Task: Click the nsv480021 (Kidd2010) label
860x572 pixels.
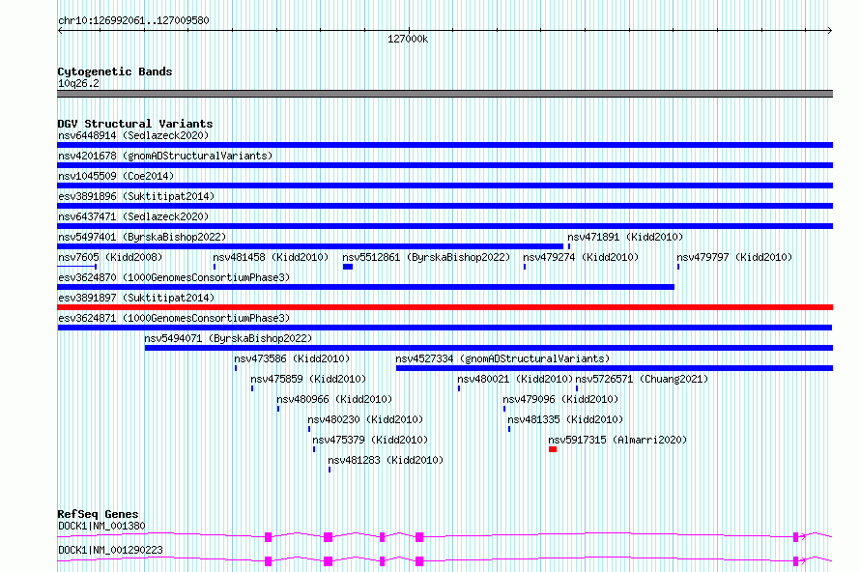Action: 515,379
